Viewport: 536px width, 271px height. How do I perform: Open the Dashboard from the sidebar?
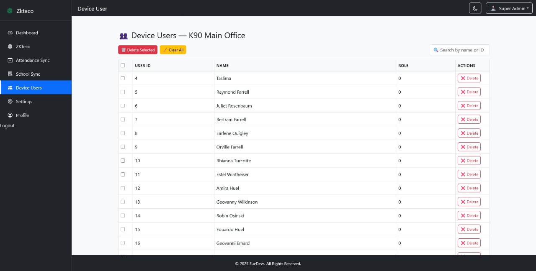pos(27,33)
